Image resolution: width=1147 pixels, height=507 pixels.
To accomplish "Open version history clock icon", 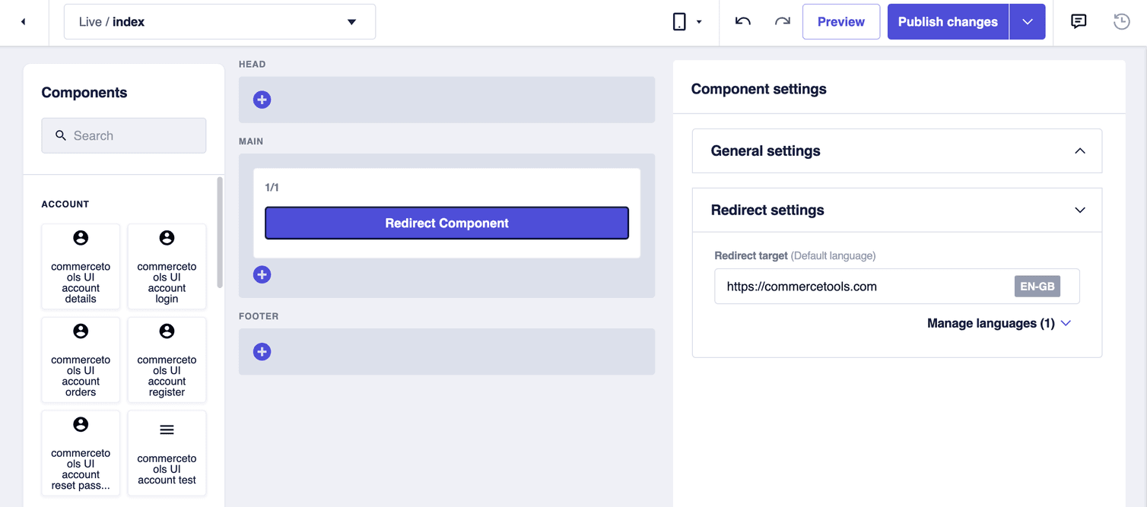I will coord(1121,21).
